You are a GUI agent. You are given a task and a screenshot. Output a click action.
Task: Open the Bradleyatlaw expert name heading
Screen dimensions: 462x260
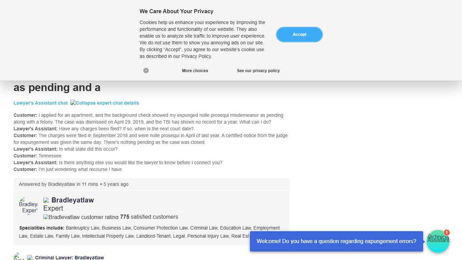pos(72,200)
